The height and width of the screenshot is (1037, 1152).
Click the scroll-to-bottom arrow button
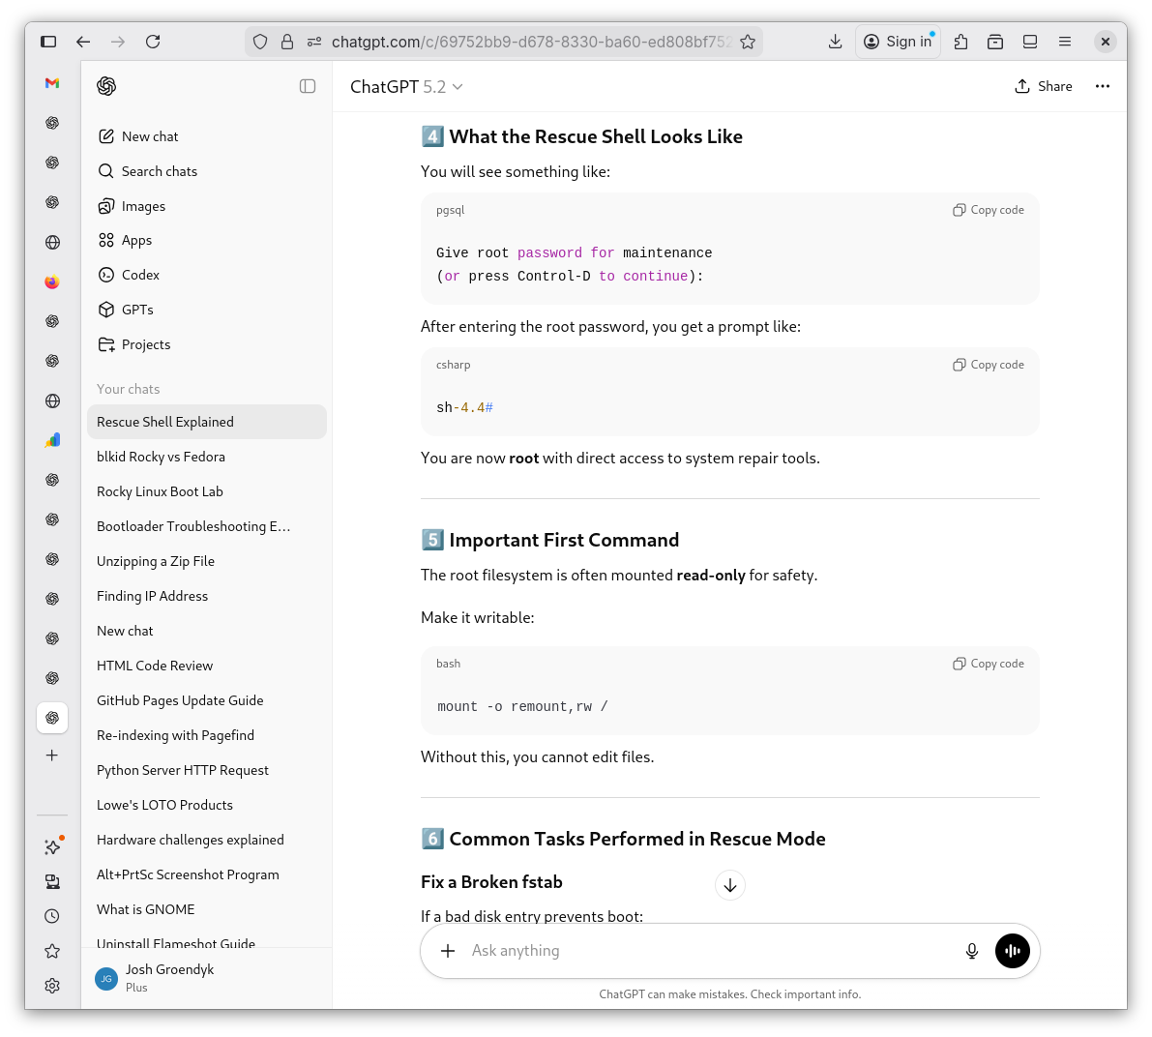730,885
